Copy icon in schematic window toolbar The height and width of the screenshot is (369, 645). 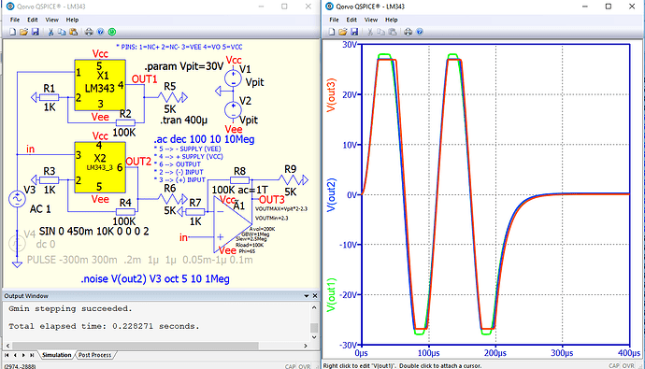click(x=62, y=32)
